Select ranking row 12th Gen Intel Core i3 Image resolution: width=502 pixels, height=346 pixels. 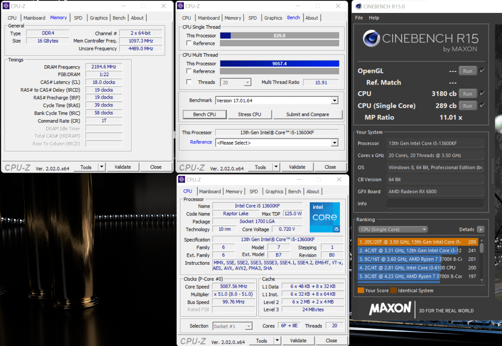[418, 250]
